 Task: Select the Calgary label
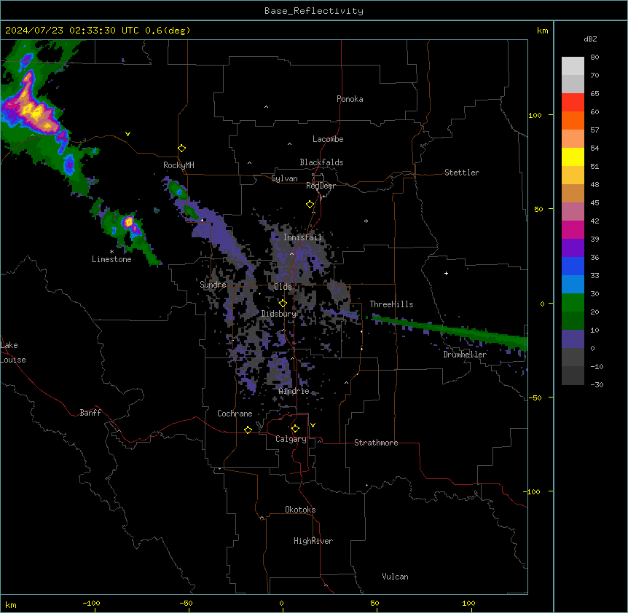291,439
